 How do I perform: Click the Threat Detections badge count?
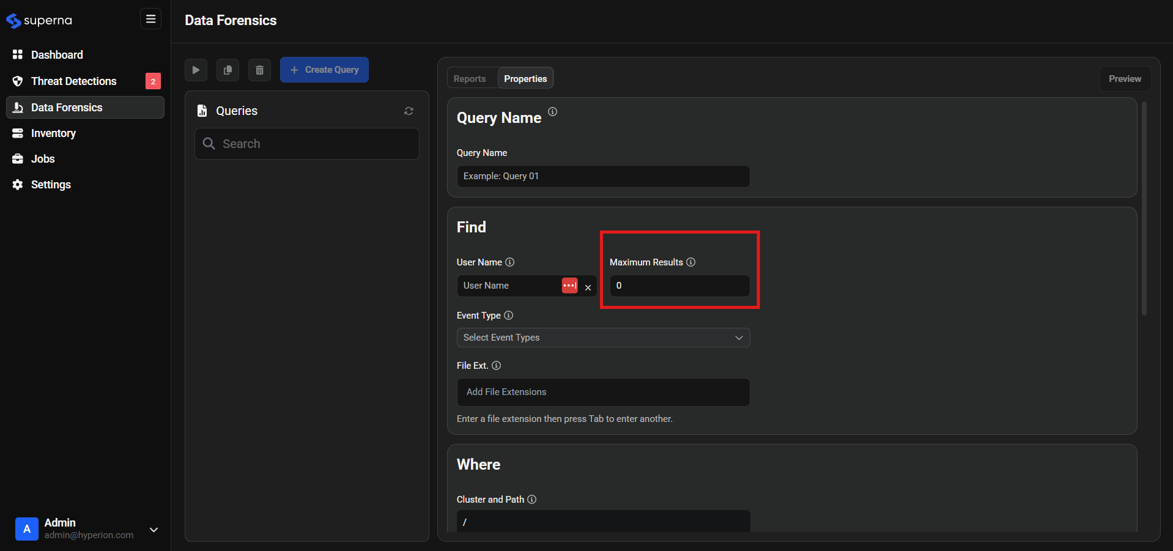point(153,81)
